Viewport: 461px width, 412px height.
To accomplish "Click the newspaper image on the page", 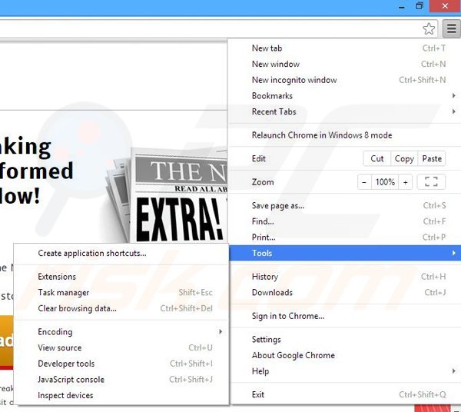I will click(167, 195).
